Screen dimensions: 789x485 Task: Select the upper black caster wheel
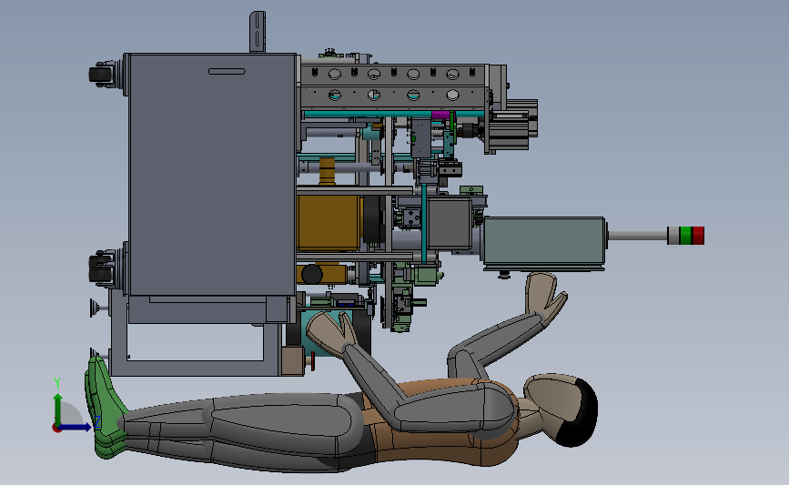pyautogui.click(x=101, y=75)
